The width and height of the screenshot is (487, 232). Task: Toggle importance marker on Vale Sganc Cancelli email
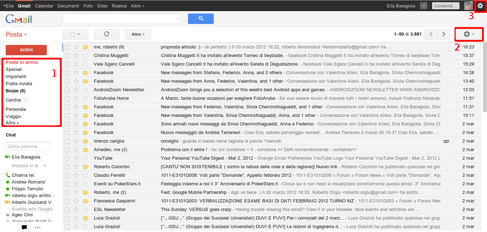85,64
